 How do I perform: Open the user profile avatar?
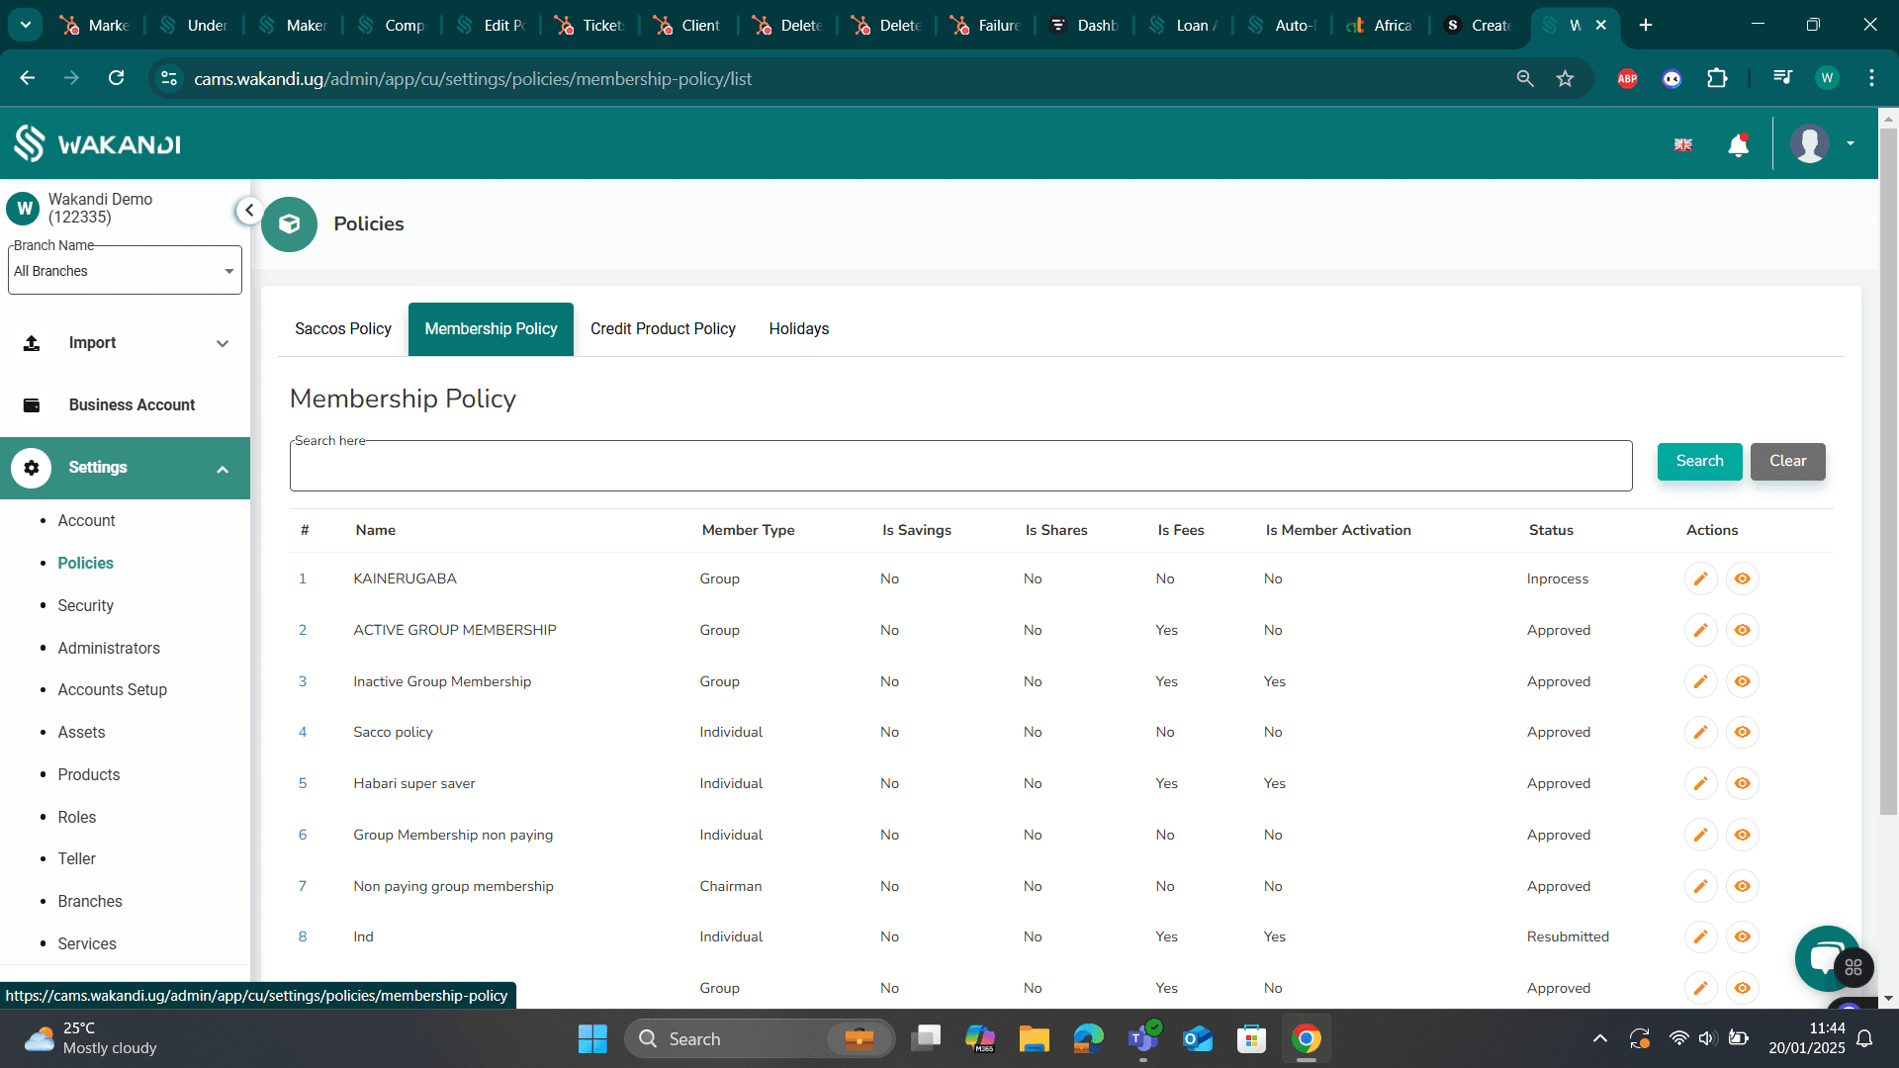click(x=1809, y=144)
